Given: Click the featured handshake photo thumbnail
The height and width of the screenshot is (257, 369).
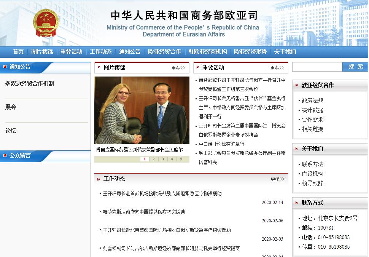Looking at the screenshot, I should pyautogui.click(x=142, y=110).
